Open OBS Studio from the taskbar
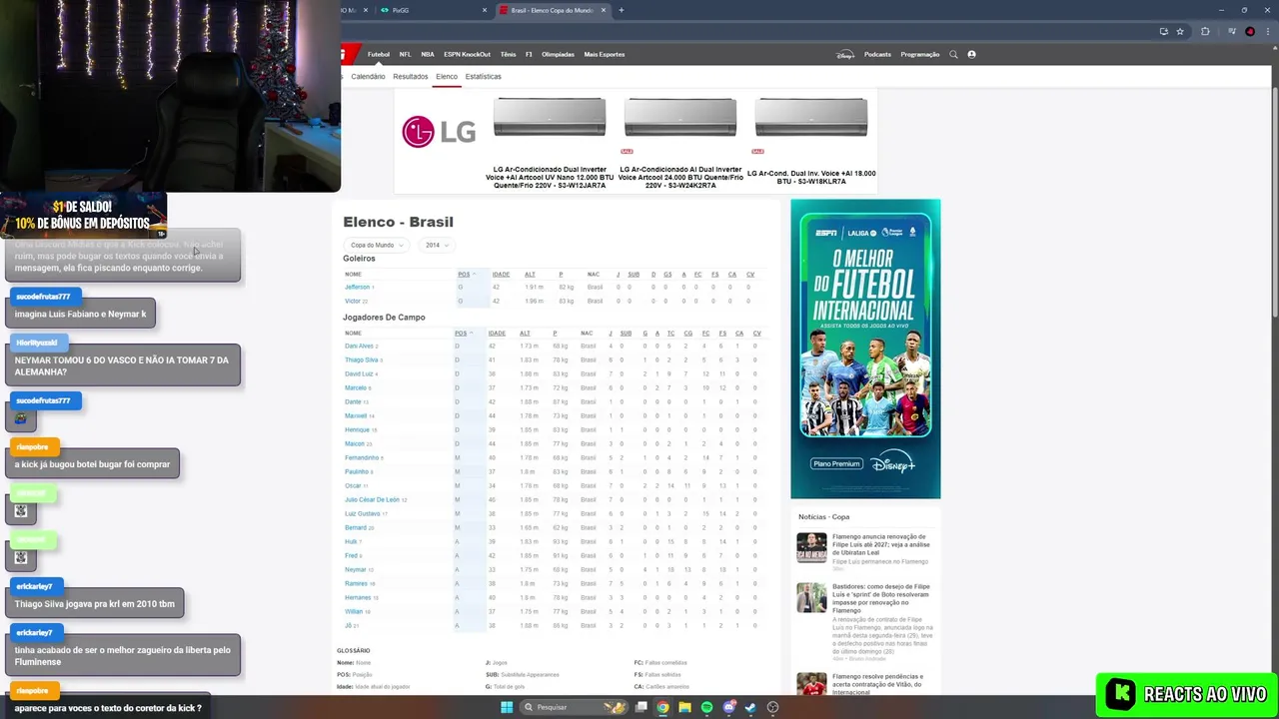Viewport: 1279px width, 719px height. pyautogui.click(x=772, y=707)
